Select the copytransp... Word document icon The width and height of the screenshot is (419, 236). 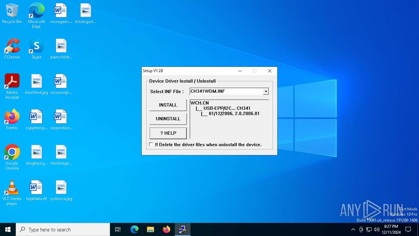tap(37, 120)
